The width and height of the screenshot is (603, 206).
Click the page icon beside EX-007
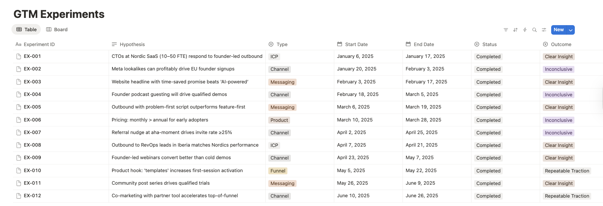pyautogui.click(x=19, y=133)
